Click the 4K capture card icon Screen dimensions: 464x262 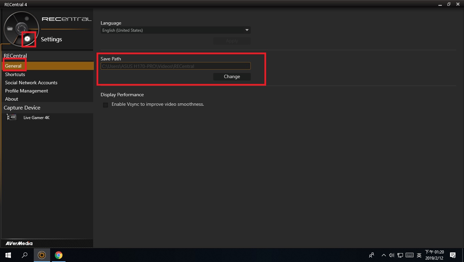pyautogui.click(x=12, y=117)
